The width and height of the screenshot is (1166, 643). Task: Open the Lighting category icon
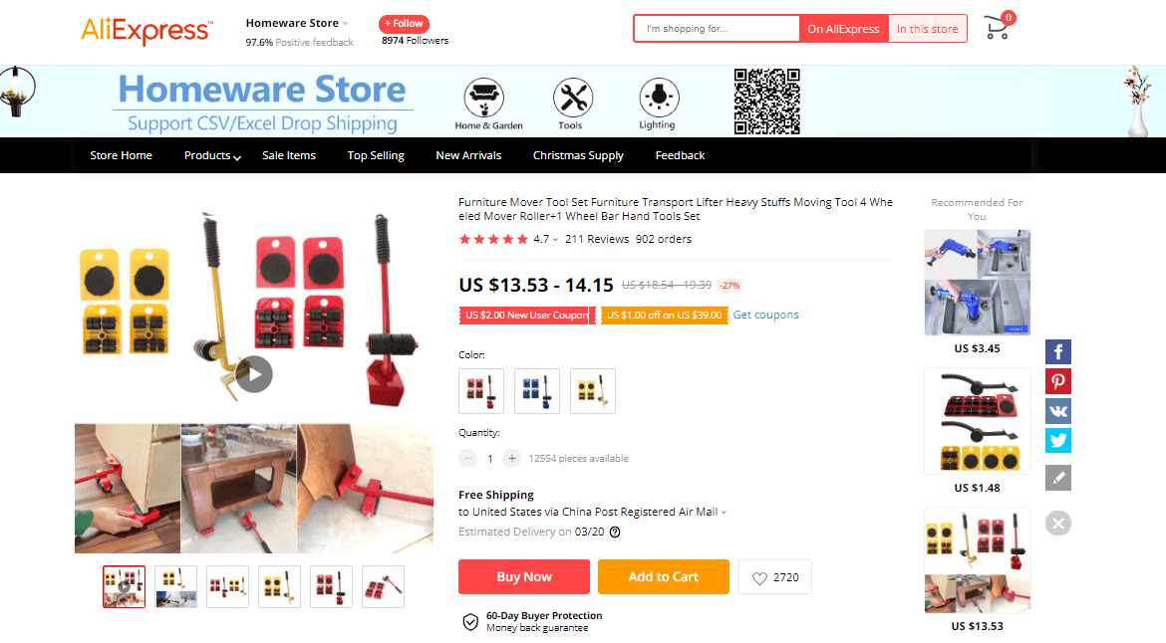659,98
